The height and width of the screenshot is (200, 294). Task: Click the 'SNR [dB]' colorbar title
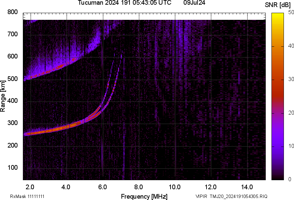(278, 5)
